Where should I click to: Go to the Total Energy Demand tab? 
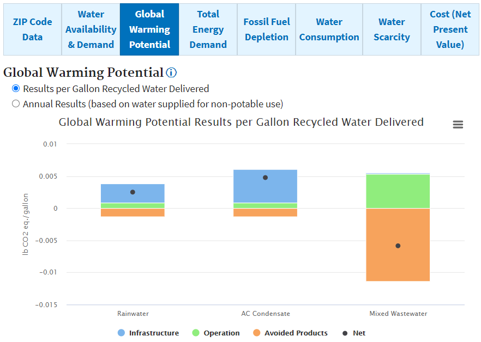(208, 29)
